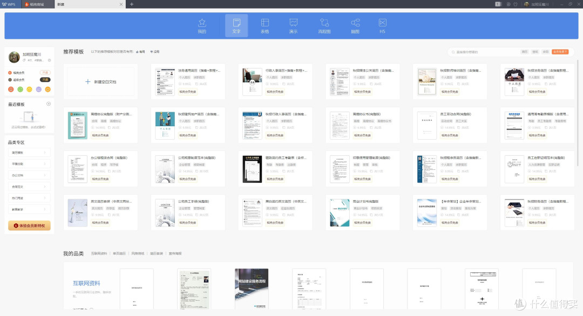The height and width of the screenshot is (316, 583).
Task: Open 行政人事简历 template thumbnail in first row
Action: point(252,81)
